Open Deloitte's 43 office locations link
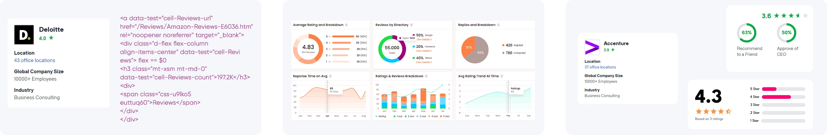The image size is (827, 135). [x=35, y=60]
